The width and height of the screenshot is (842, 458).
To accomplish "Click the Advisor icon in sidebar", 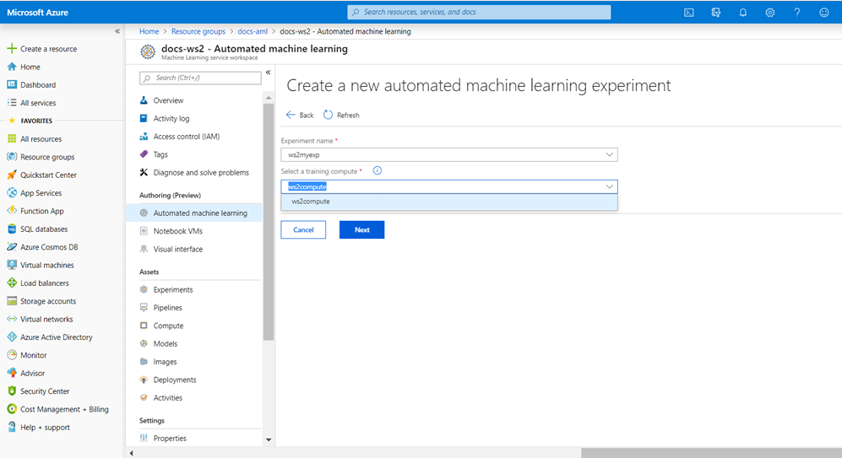I will click(12, 373).
